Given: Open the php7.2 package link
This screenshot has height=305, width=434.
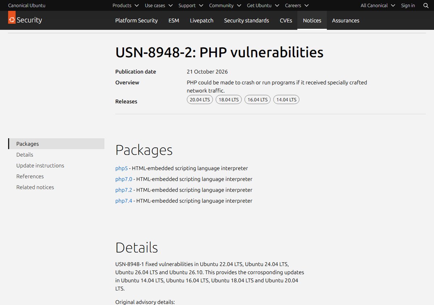Looking at the screenshot, I should tap(124, 190).
